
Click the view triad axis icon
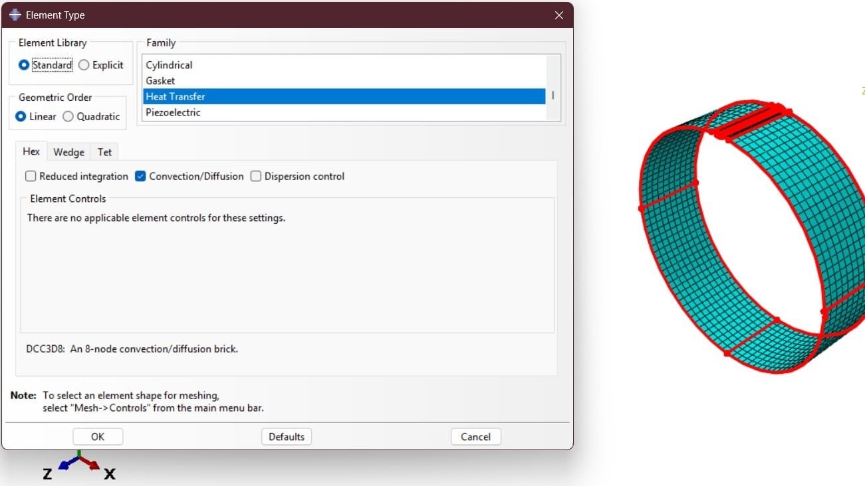click(x=79, y=464)
